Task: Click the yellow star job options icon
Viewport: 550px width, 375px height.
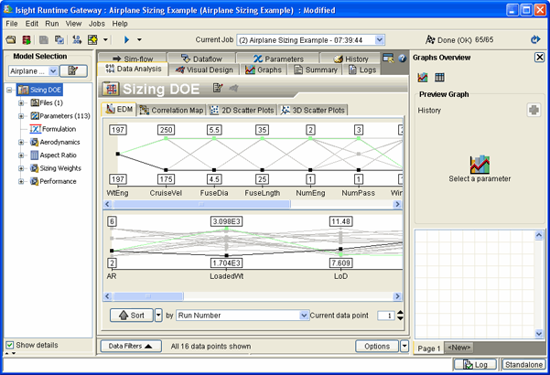Action: pyautogui.click(x=93, y=39)
